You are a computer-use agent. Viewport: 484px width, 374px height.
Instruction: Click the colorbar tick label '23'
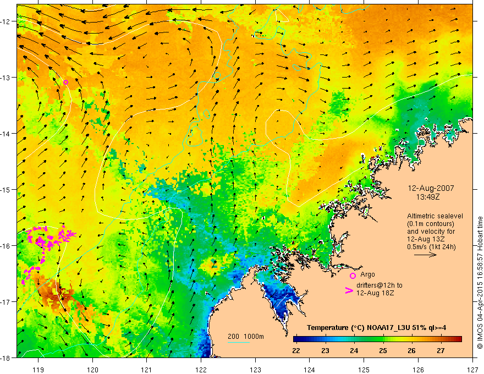pyautogui.click(x=325, y=350)
